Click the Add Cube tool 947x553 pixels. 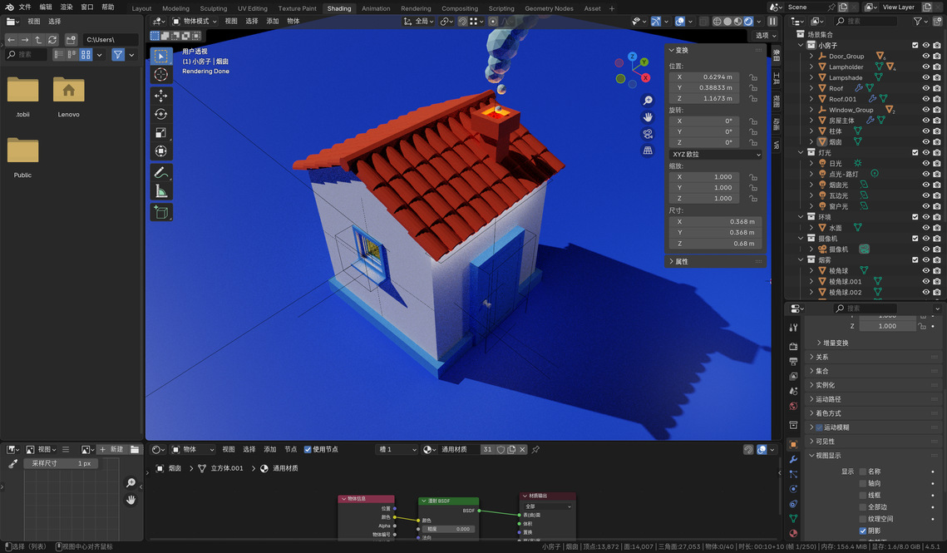[x=161, y=213]
